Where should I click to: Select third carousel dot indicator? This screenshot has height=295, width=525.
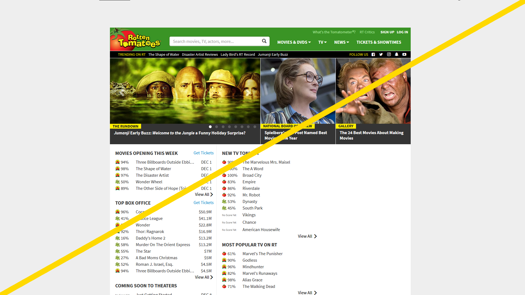coord(223,127)
